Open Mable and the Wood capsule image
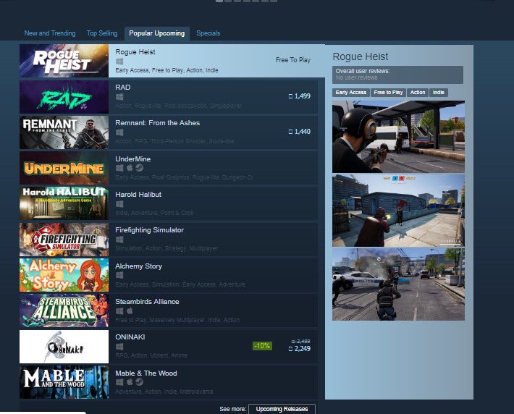 [64, 382]
